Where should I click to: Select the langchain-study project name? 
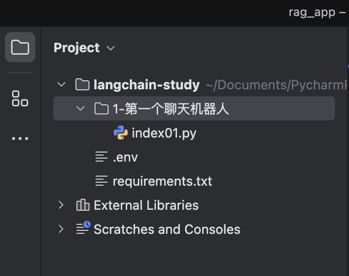coord(147,85)
